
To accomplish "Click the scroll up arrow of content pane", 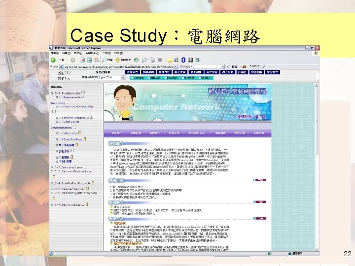I will [317, 85].
